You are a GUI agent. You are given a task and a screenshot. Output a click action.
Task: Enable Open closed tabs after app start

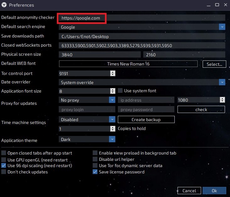(4, 153)
